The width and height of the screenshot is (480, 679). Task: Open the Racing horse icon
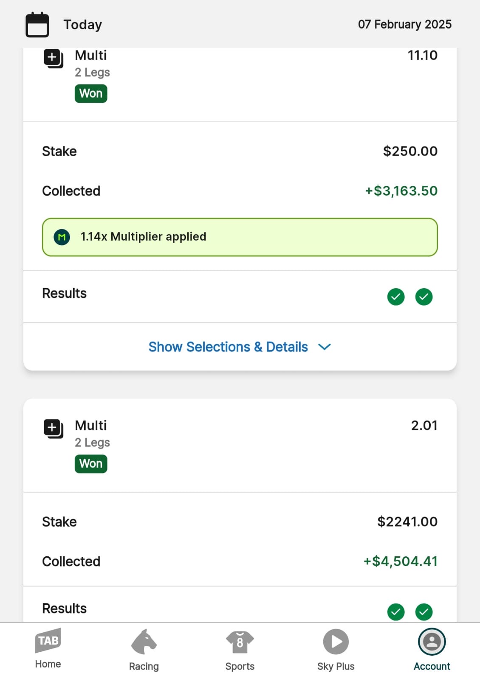click(x=144, y=642)
